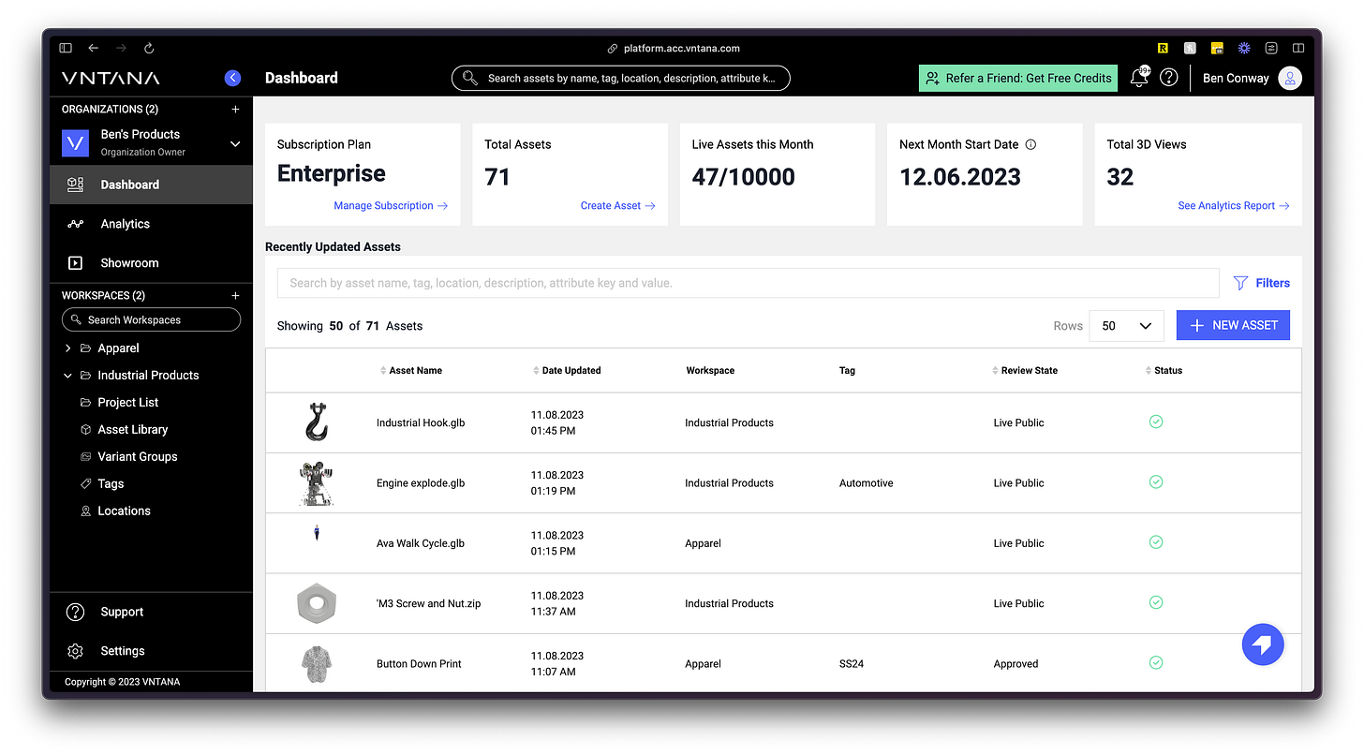Follow the See Analytics Report link
Viewport: 1364px width, 755px height.
1234,206
